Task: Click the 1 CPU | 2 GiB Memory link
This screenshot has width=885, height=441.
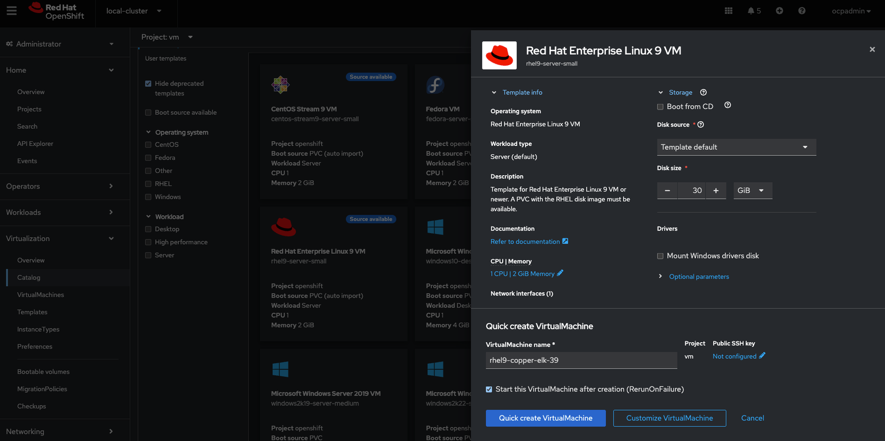Action: point(522,274)
